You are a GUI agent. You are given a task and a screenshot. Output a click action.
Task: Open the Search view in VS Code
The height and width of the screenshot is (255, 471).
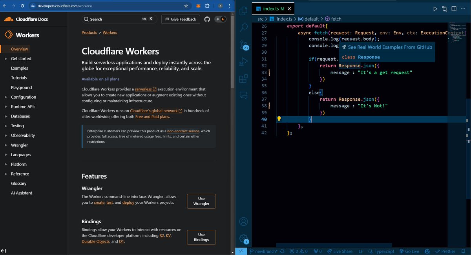tap(243, 27)
